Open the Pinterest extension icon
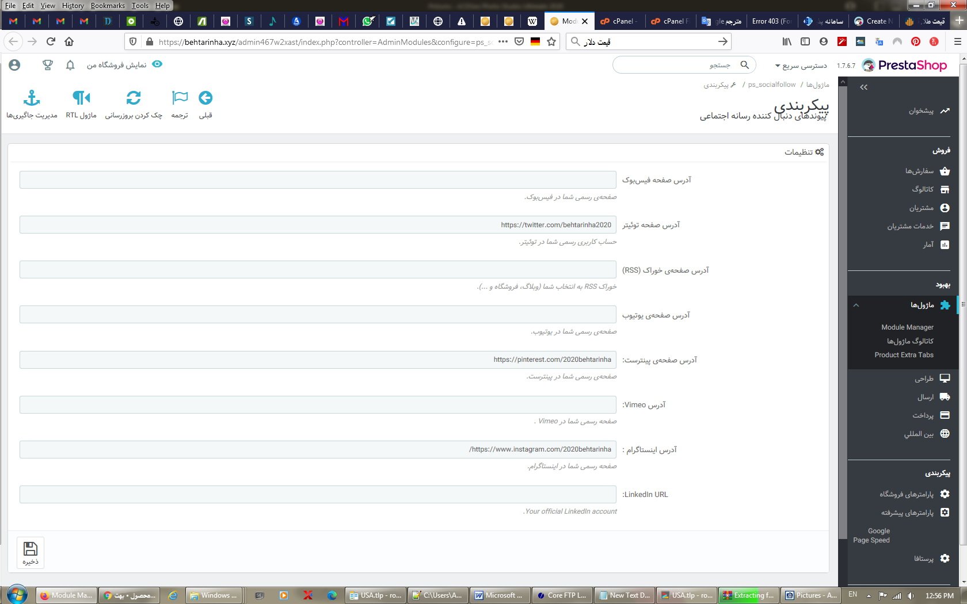 (916, 41)
